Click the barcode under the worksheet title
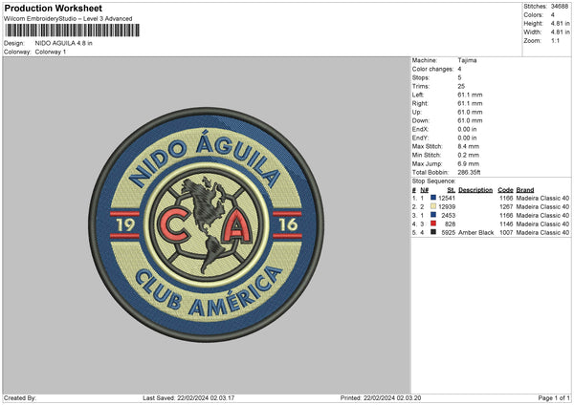This screenshot has width=574, height=405. (72, 31)
